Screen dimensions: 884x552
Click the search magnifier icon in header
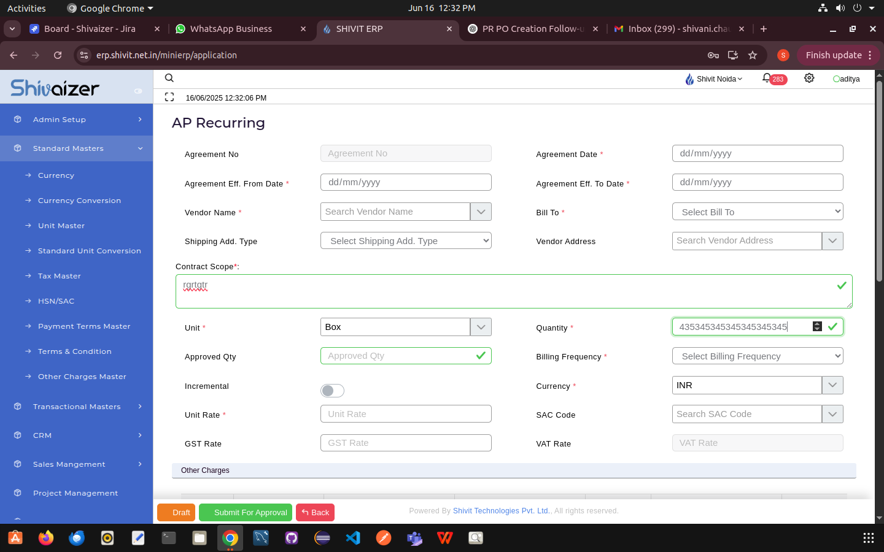[x=169, y=78]
